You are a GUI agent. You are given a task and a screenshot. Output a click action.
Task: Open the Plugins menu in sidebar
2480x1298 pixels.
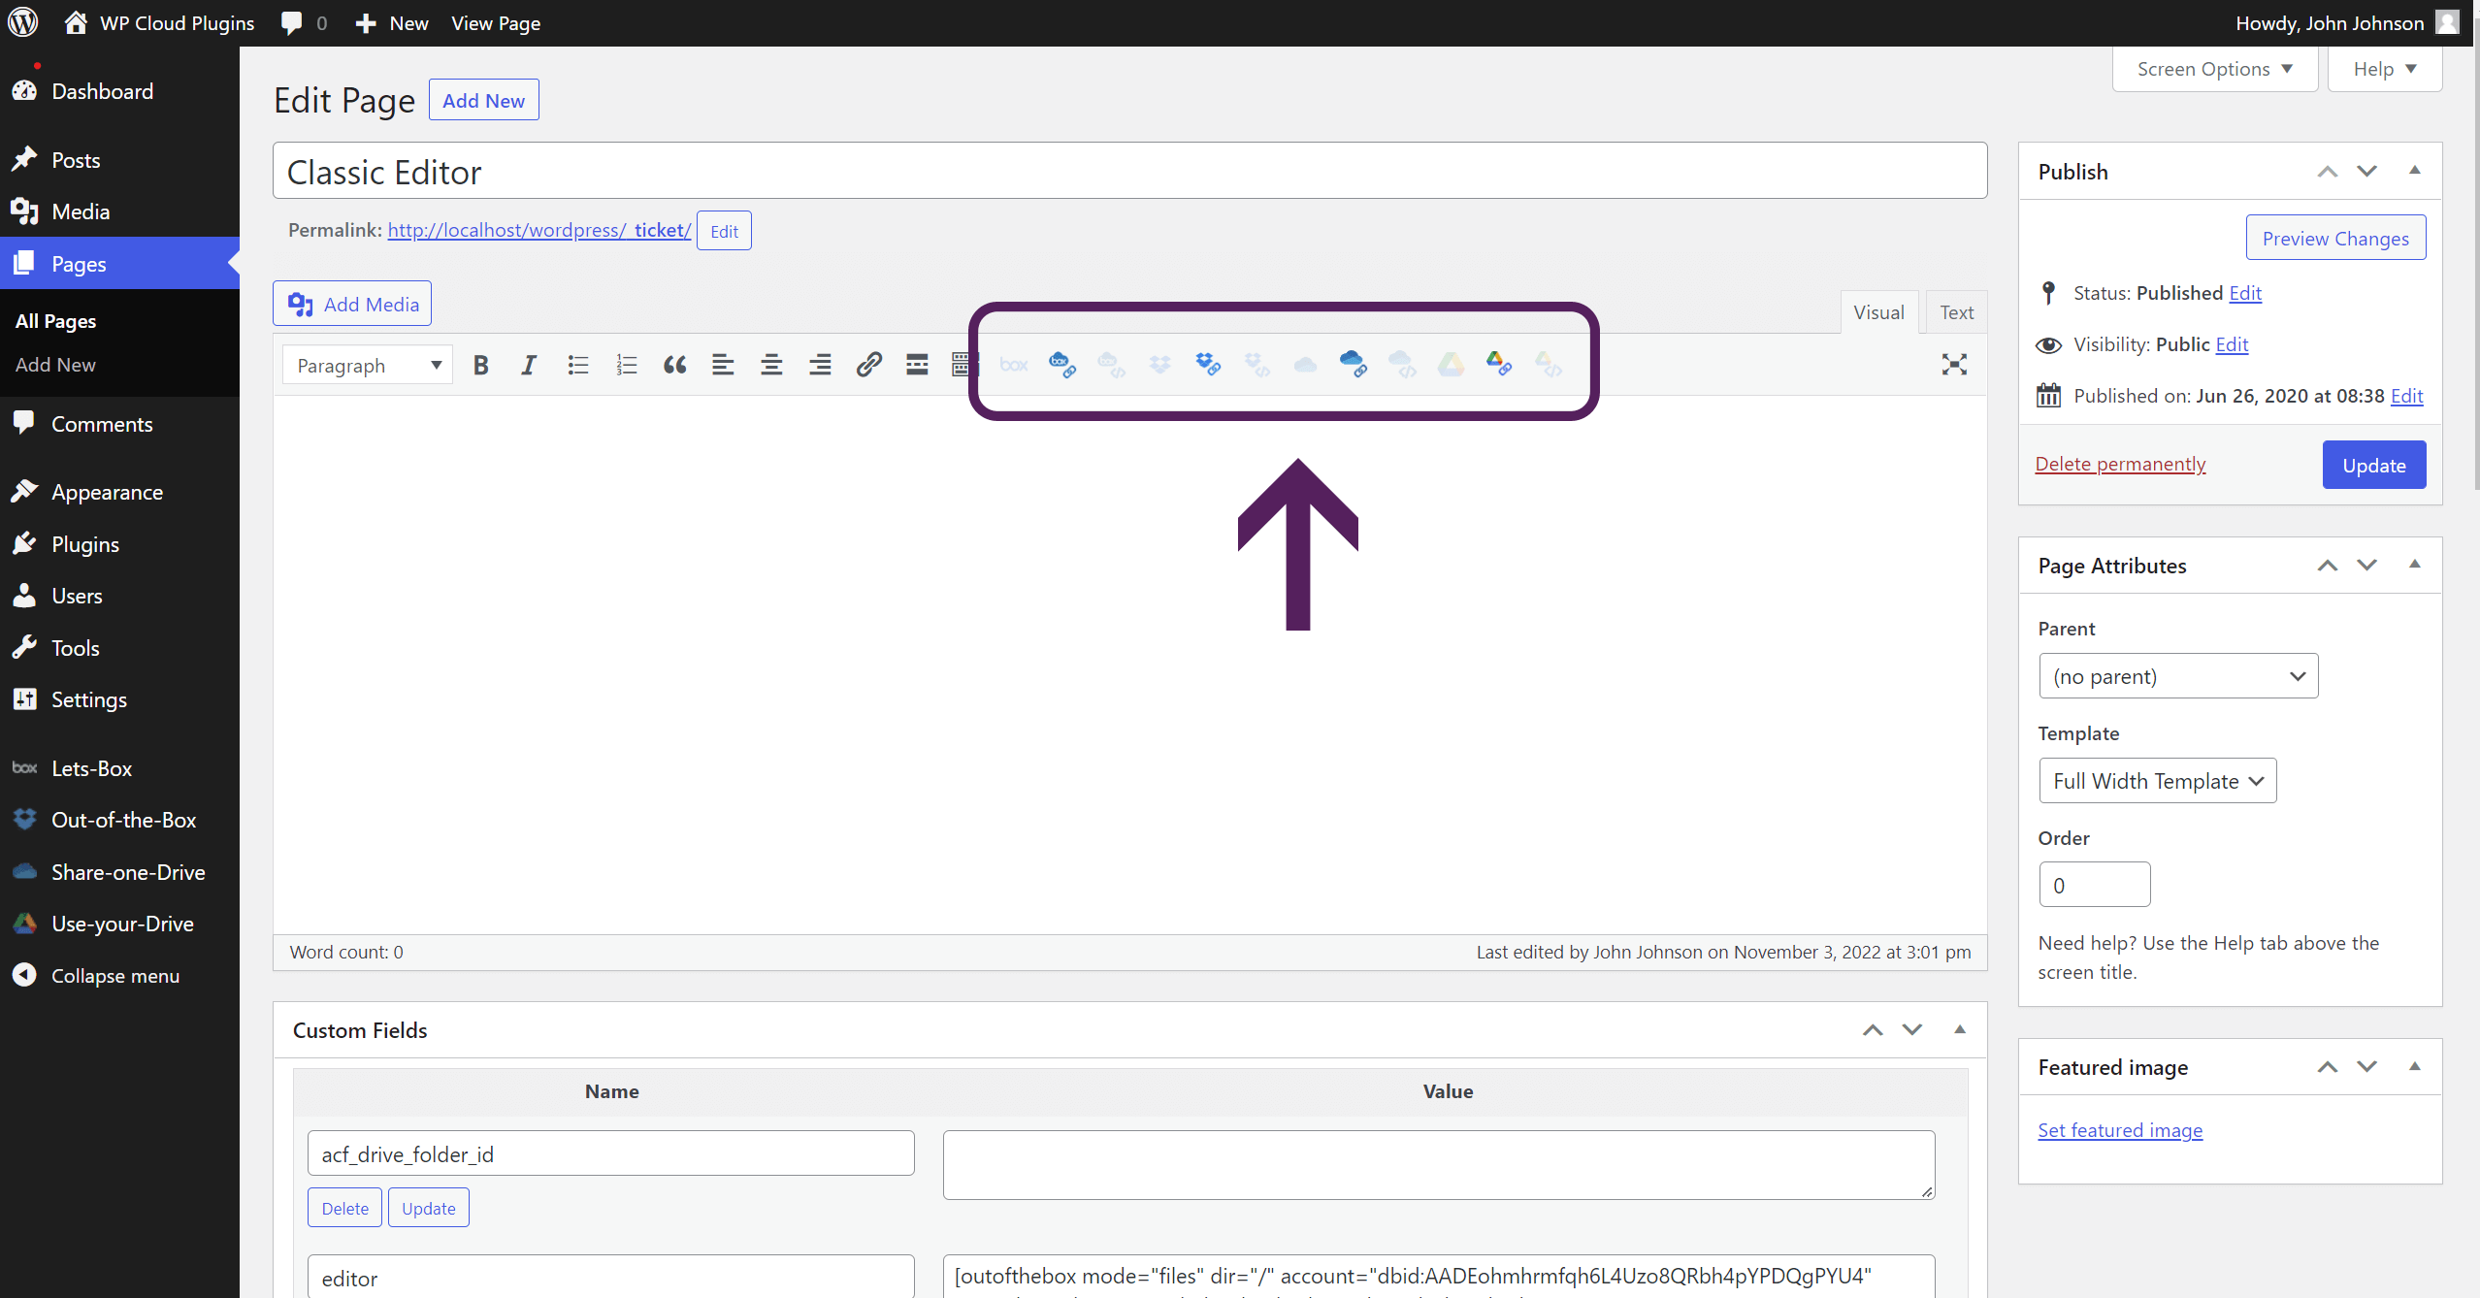pyautogui.click(x=85, y=544)
